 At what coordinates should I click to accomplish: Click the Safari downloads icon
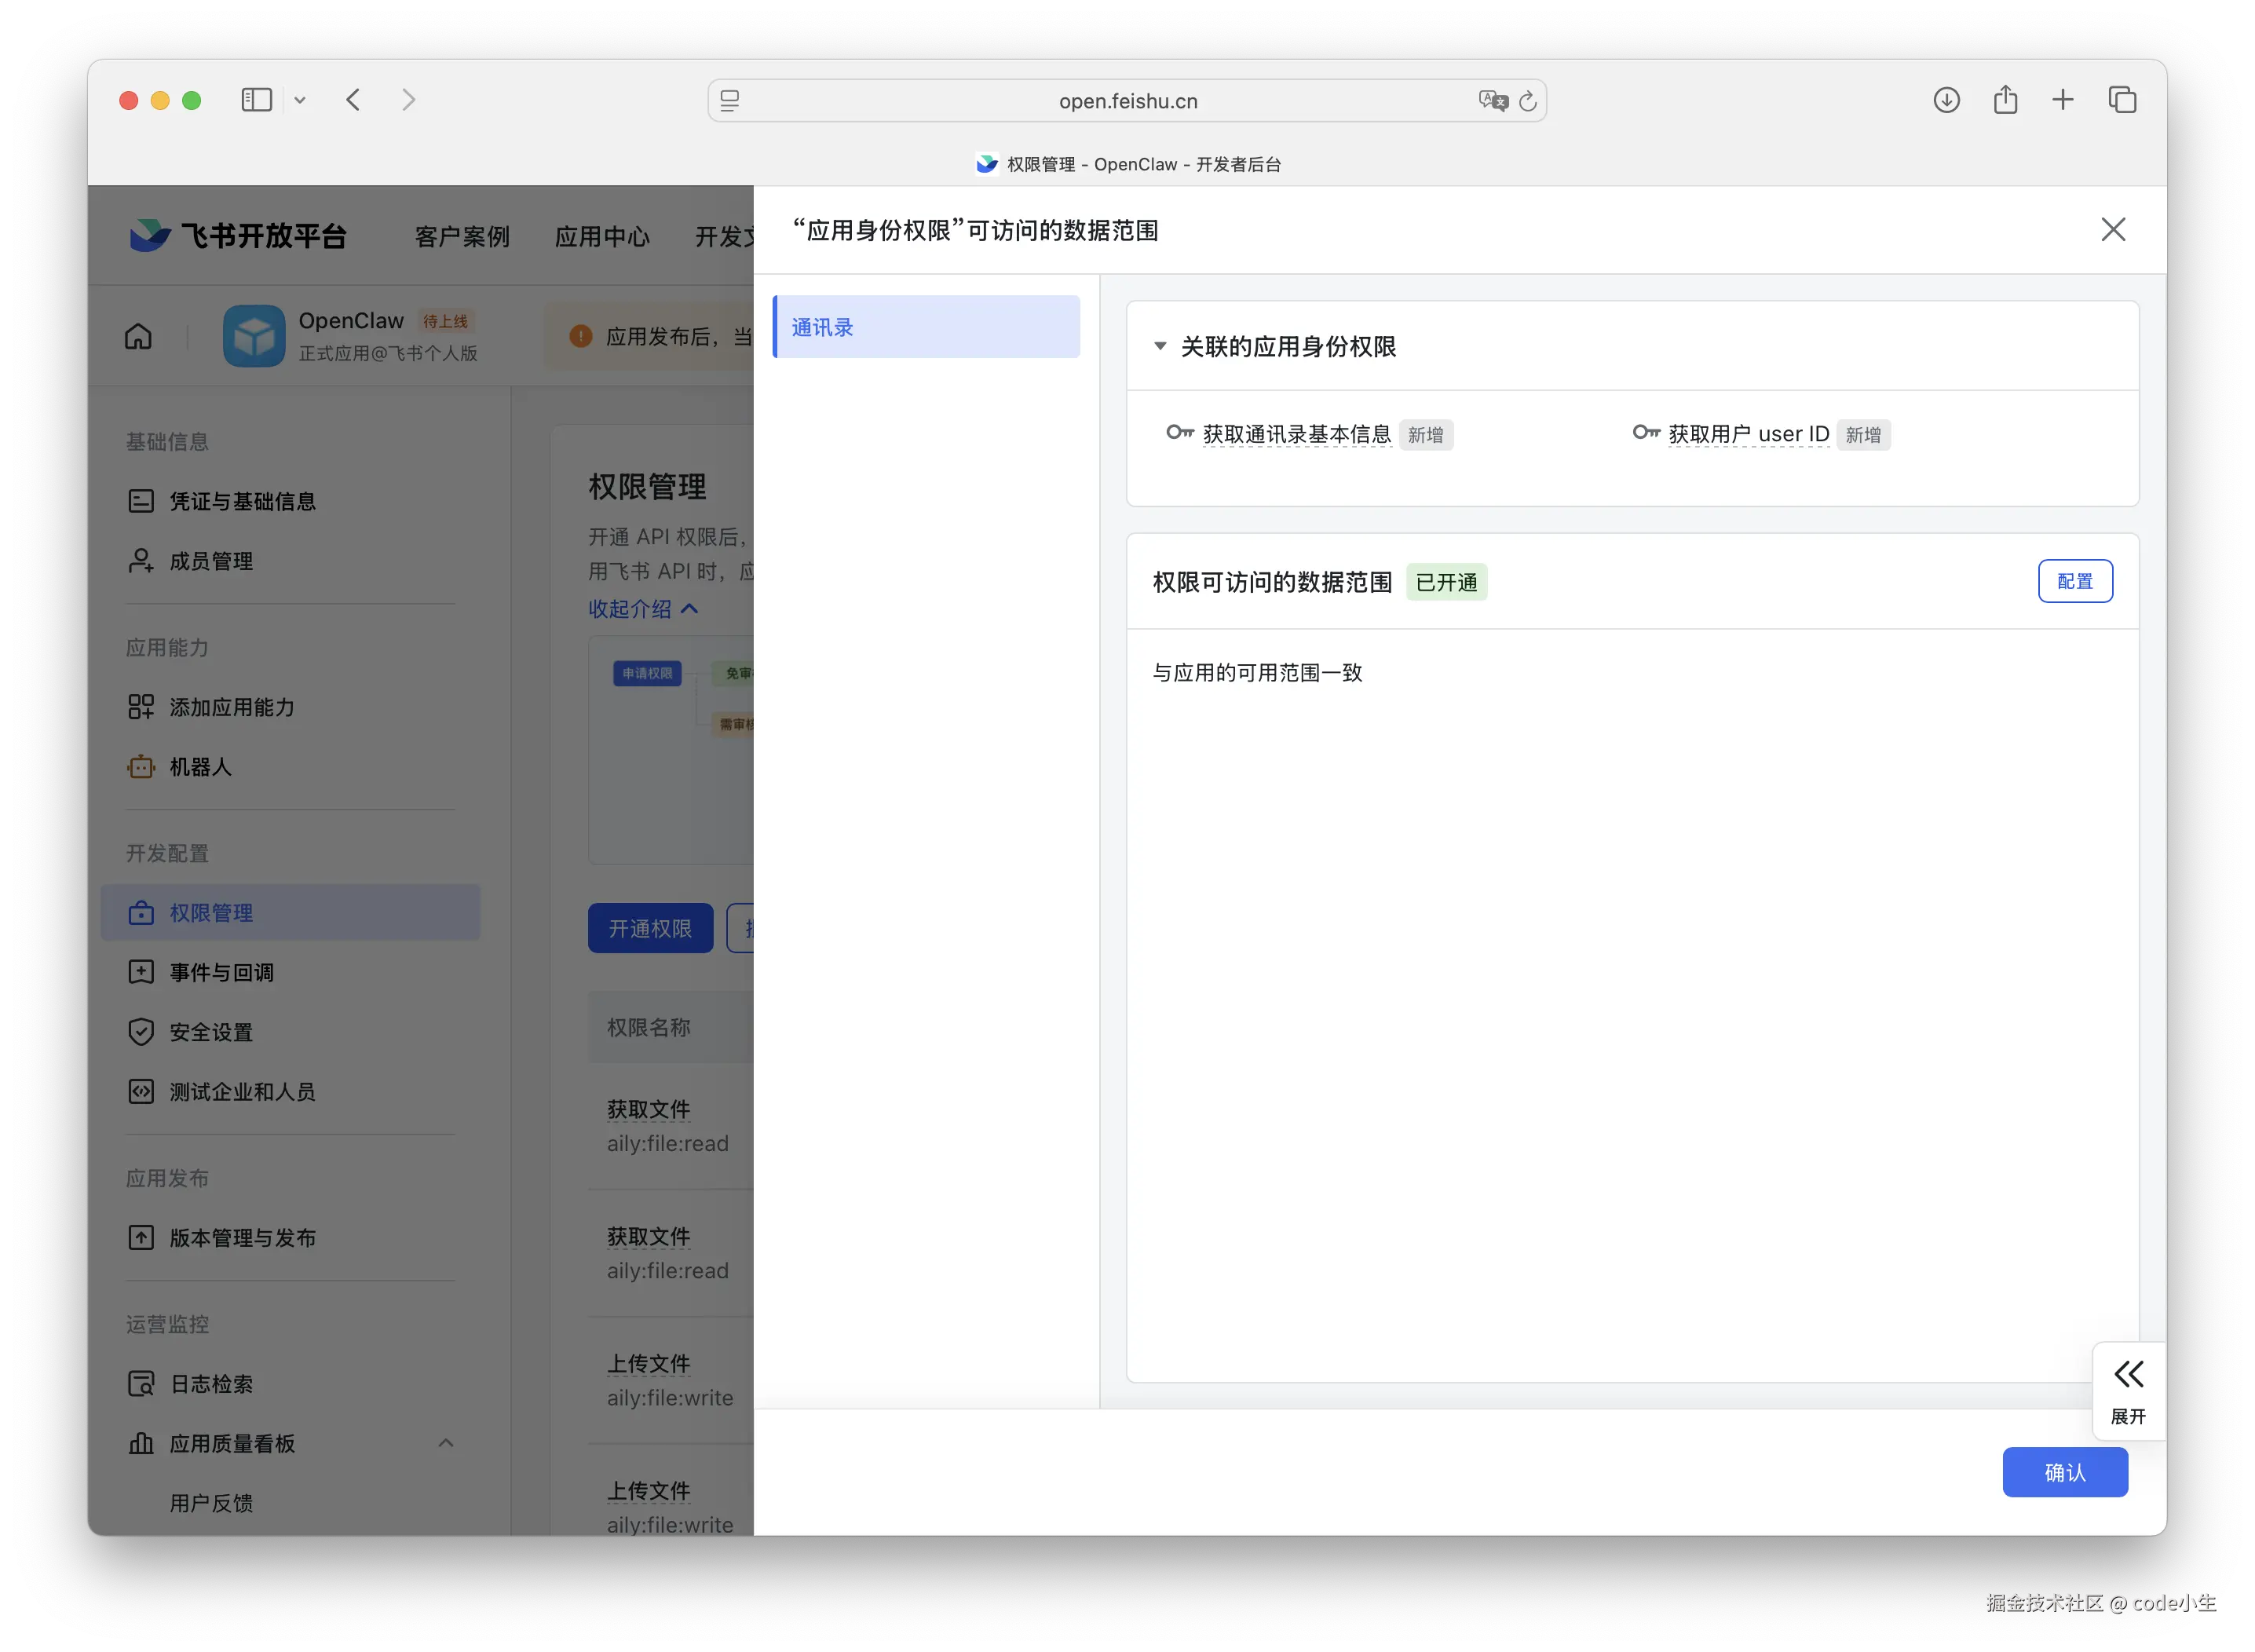1946,100
